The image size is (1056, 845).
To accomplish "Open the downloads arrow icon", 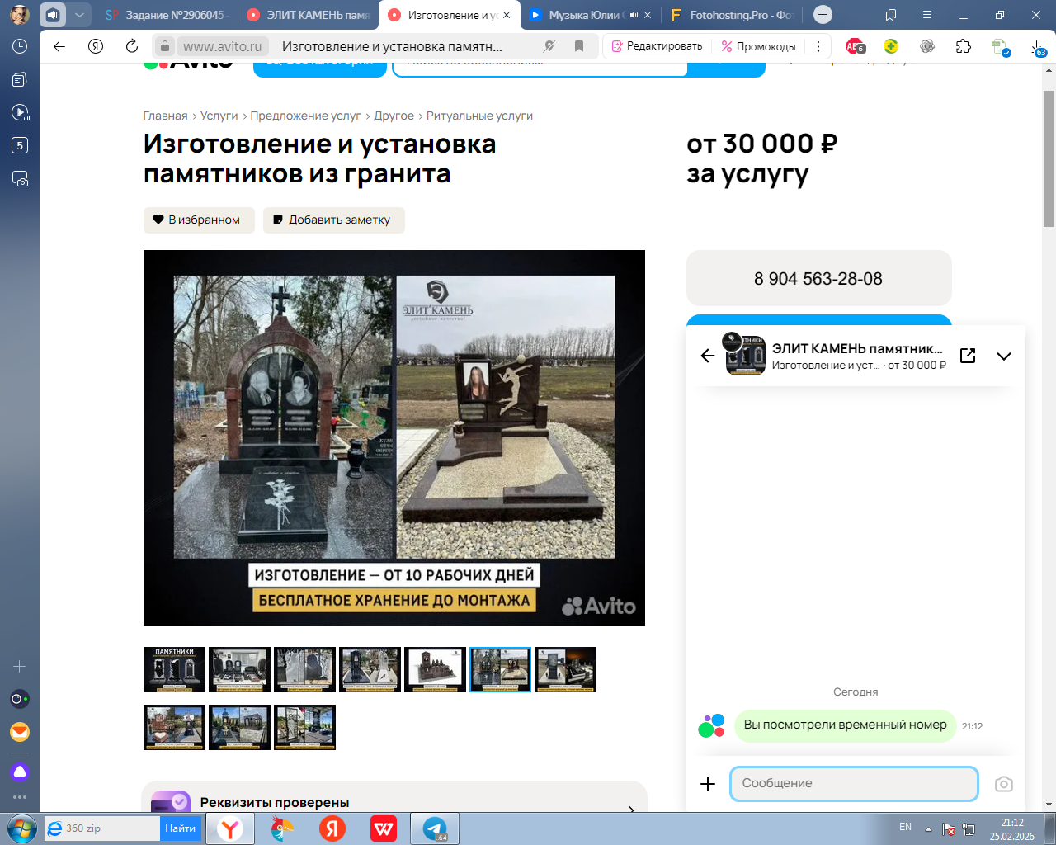I will coord(1038,48).
